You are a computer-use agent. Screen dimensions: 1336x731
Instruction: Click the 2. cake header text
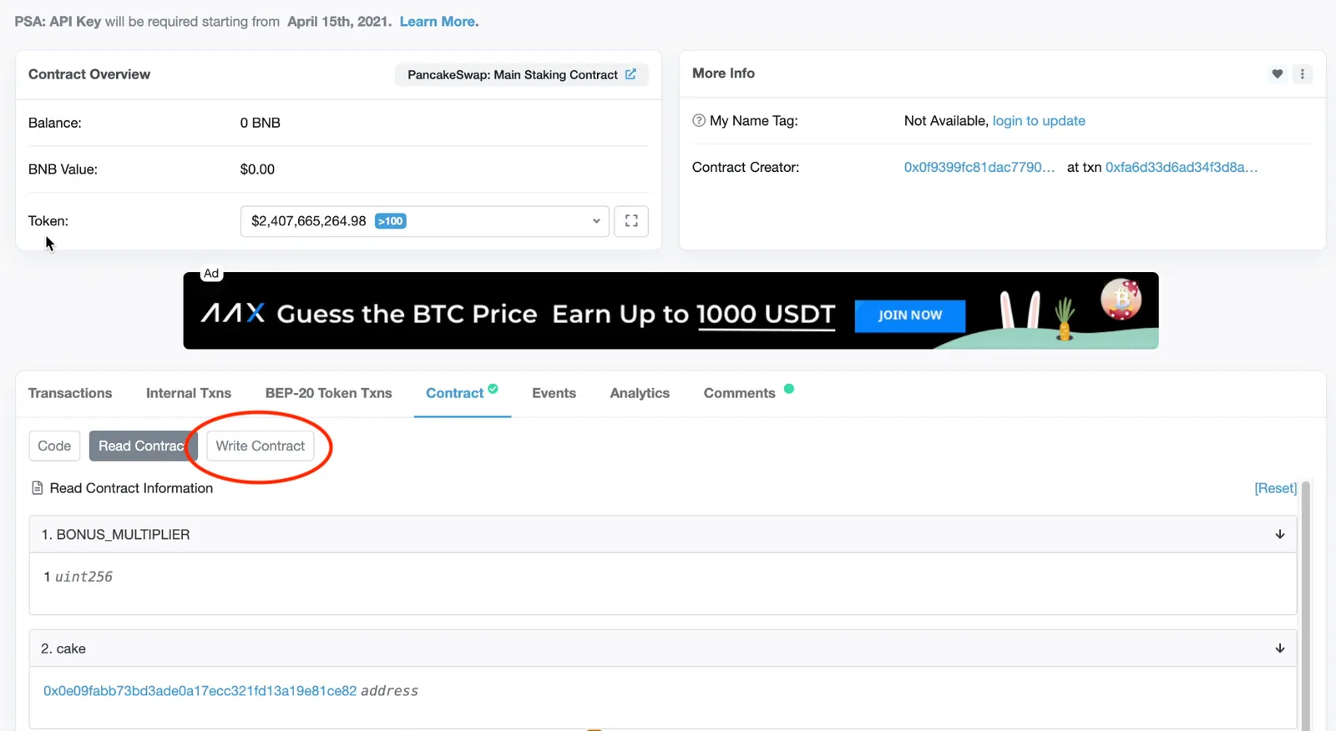click(63, 648)
